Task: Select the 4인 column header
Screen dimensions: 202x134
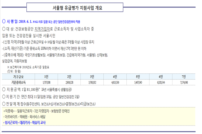Action: [115, 77]
